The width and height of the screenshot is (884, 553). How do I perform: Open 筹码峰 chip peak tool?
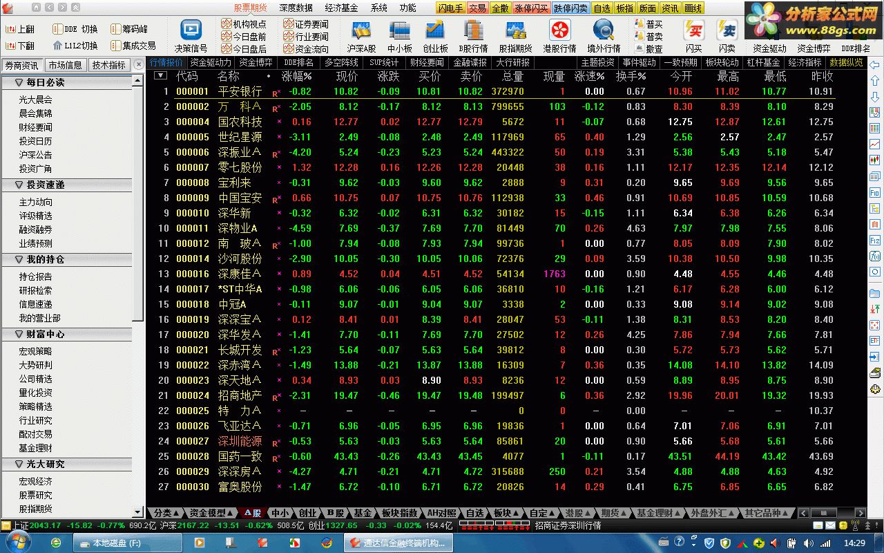129,29
